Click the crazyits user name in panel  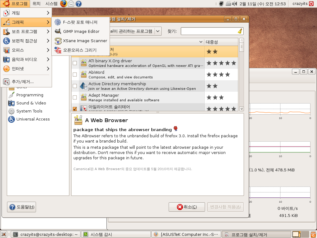click(x=300, y=4)
